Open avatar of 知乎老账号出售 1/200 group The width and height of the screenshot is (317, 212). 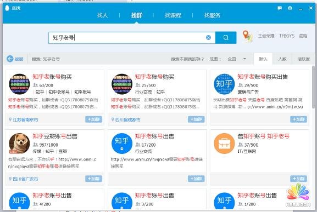(x=224, y=200)
